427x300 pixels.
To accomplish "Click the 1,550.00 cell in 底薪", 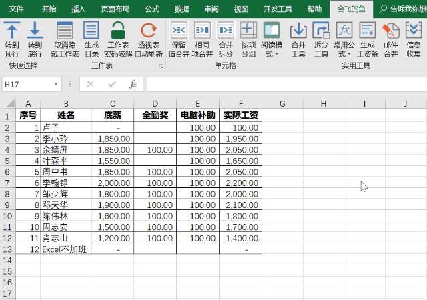I will point(113,161).
